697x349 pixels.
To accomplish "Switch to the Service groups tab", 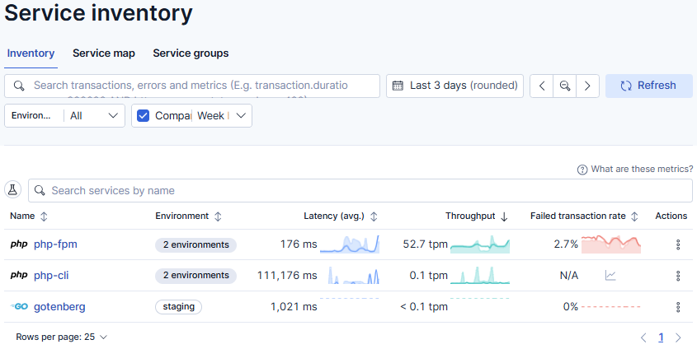I will coord(191,54).
